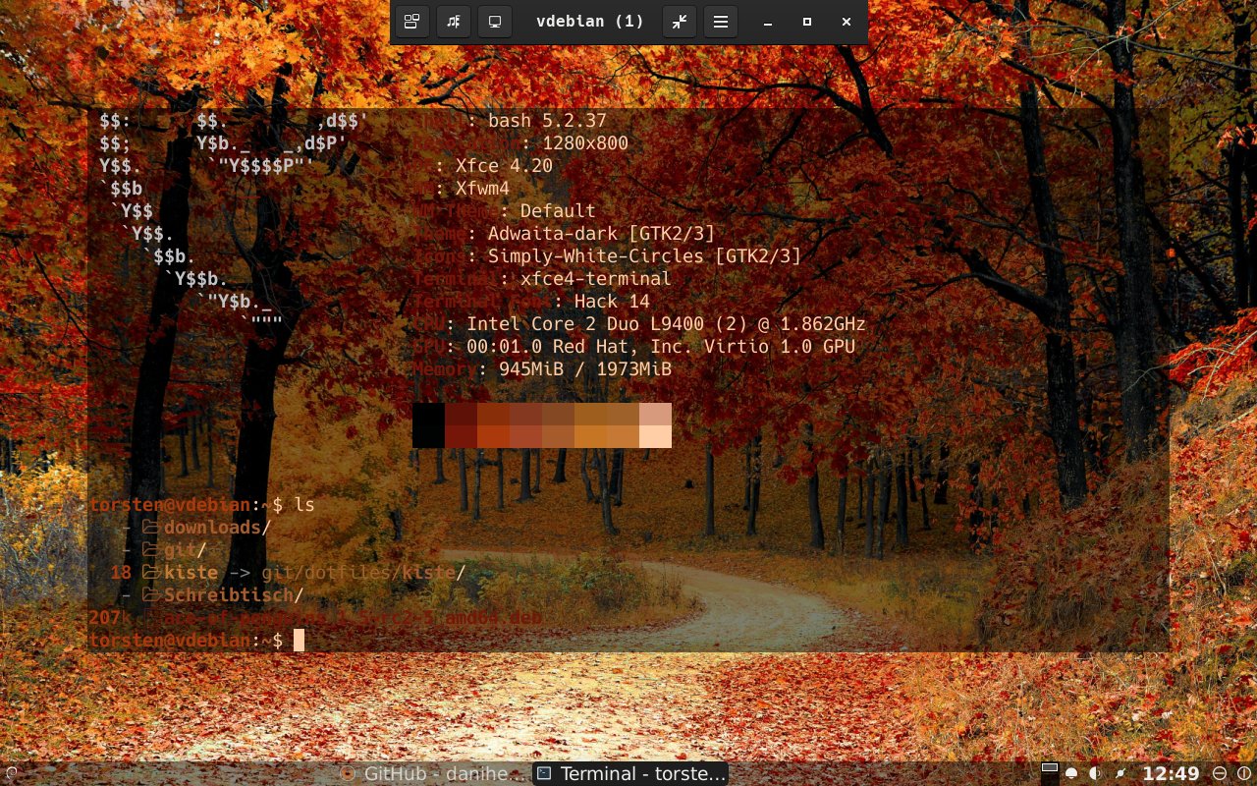Click the downloads folder entry in the terminal
The image size is (1257, 786).
(216, 528)
